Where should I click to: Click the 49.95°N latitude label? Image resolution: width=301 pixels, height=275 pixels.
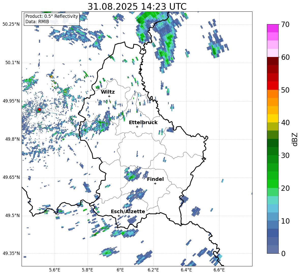tap(11, 101)
